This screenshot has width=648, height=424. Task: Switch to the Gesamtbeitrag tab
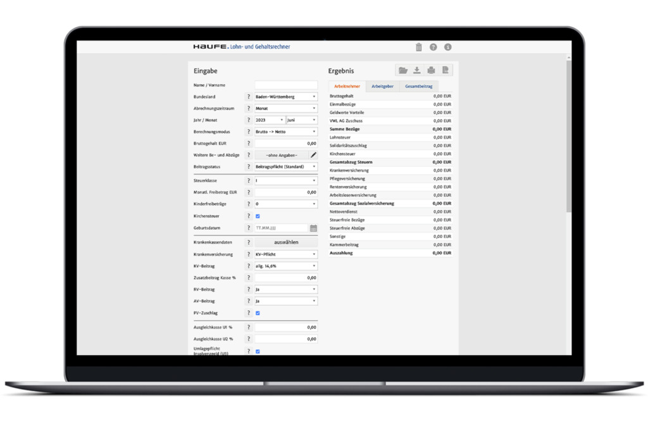coord(418,86)
